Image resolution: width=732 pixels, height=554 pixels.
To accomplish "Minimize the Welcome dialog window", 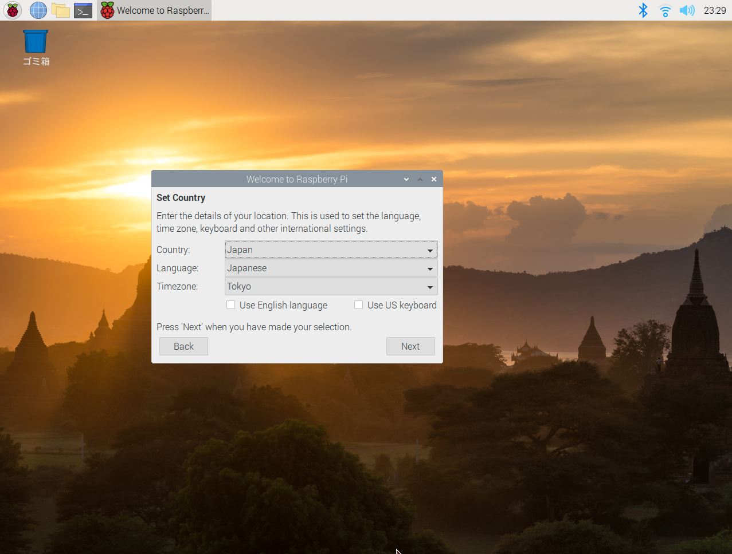I will pyautogui.click(x=406, y=179).
